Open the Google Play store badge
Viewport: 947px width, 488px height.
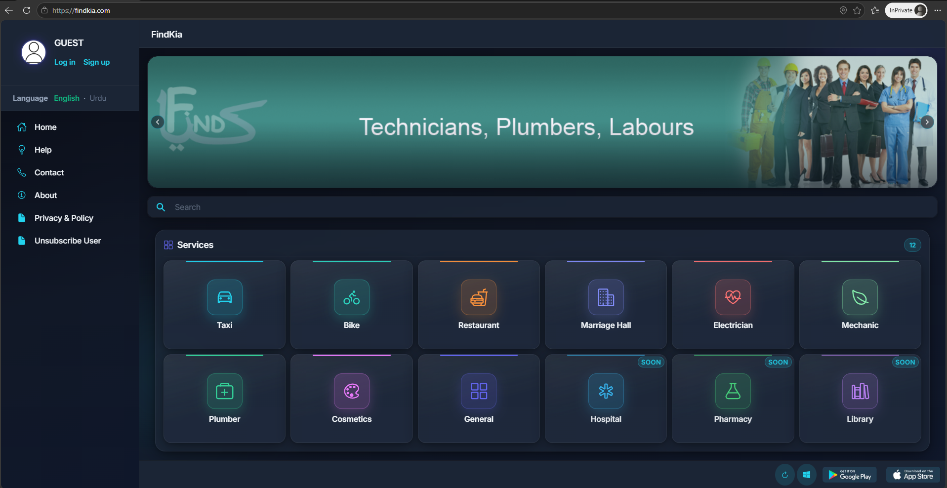pyautogui.click(x=850, y=475)
